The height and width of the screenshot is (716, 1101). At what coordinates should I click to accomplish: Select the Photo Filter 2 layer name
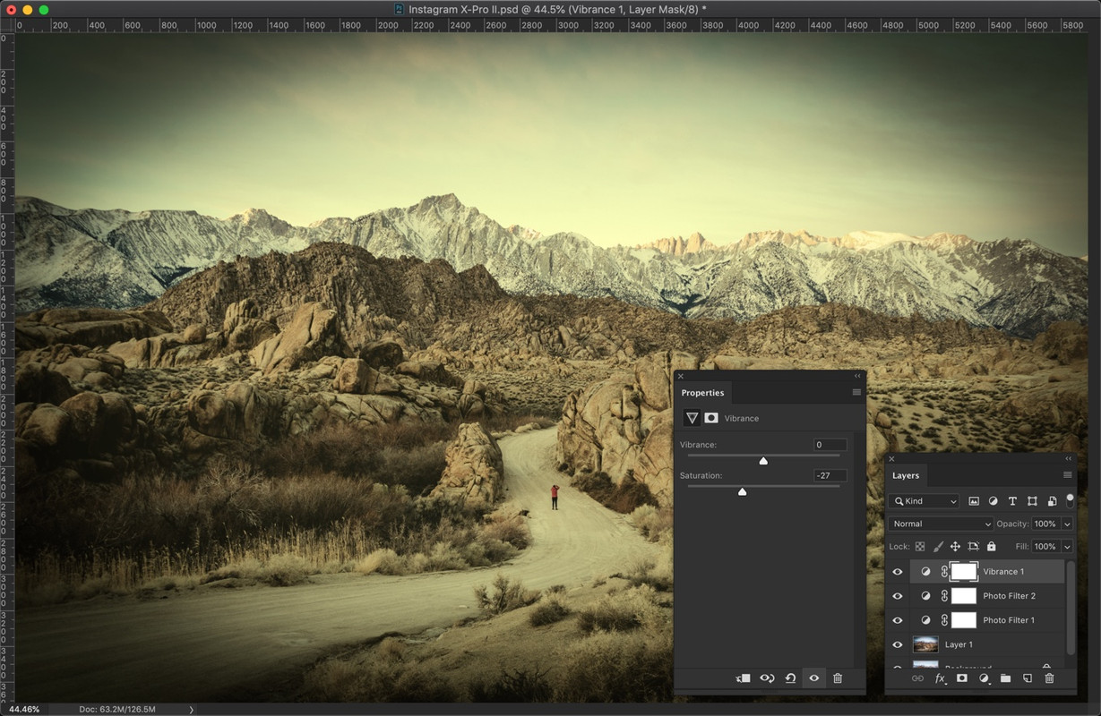click(x=1009, y=595)
